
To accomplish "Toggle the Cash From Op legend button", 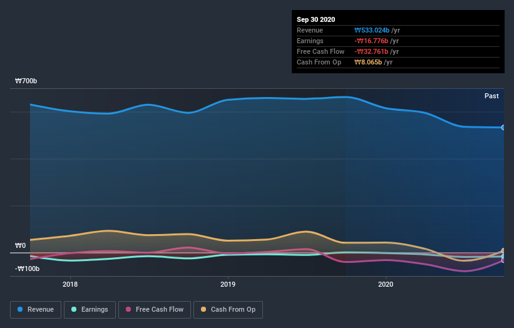I will coord(228,310).
